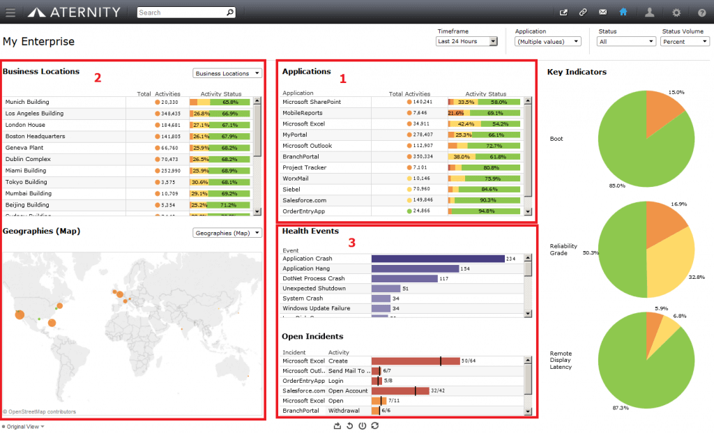Open help question mark icon

[702, 13]
